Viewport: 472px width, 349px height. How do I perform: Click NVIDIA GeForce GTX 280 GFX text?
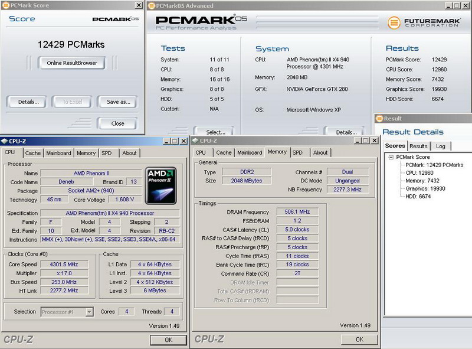pyautogui.click(x=317, y=89)
